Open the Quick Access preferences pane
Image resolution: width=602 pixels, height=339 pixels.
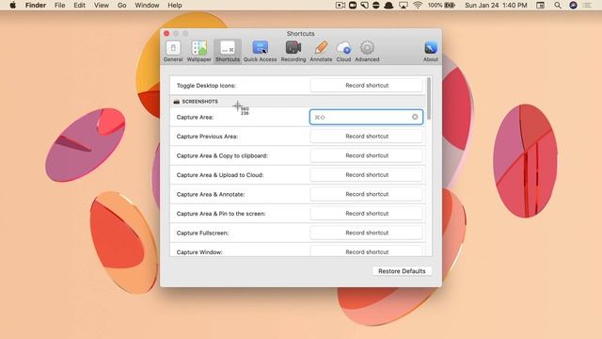click(x=260, y=51)
